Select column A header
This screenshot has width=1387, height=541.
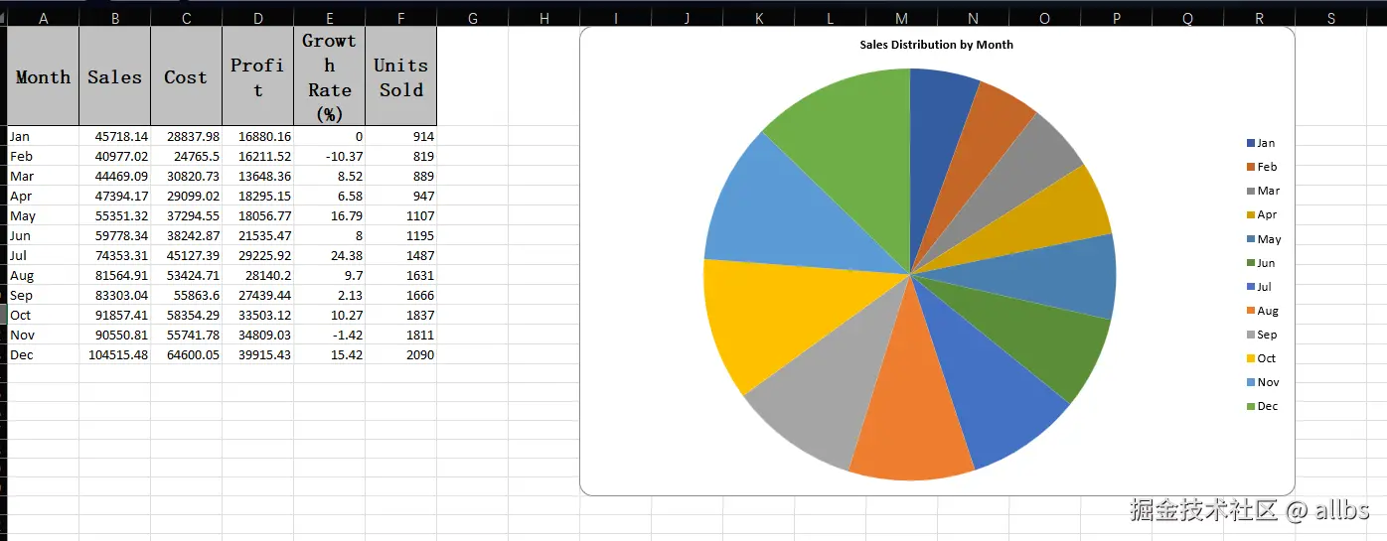click(43, 18)
